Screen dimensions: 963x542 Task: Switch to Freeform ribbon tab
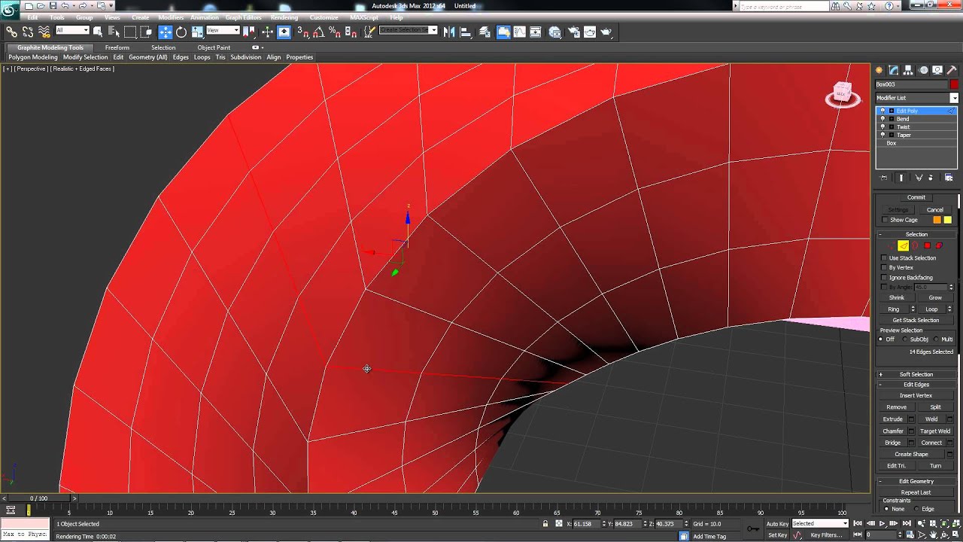click(x=117, y=47)
